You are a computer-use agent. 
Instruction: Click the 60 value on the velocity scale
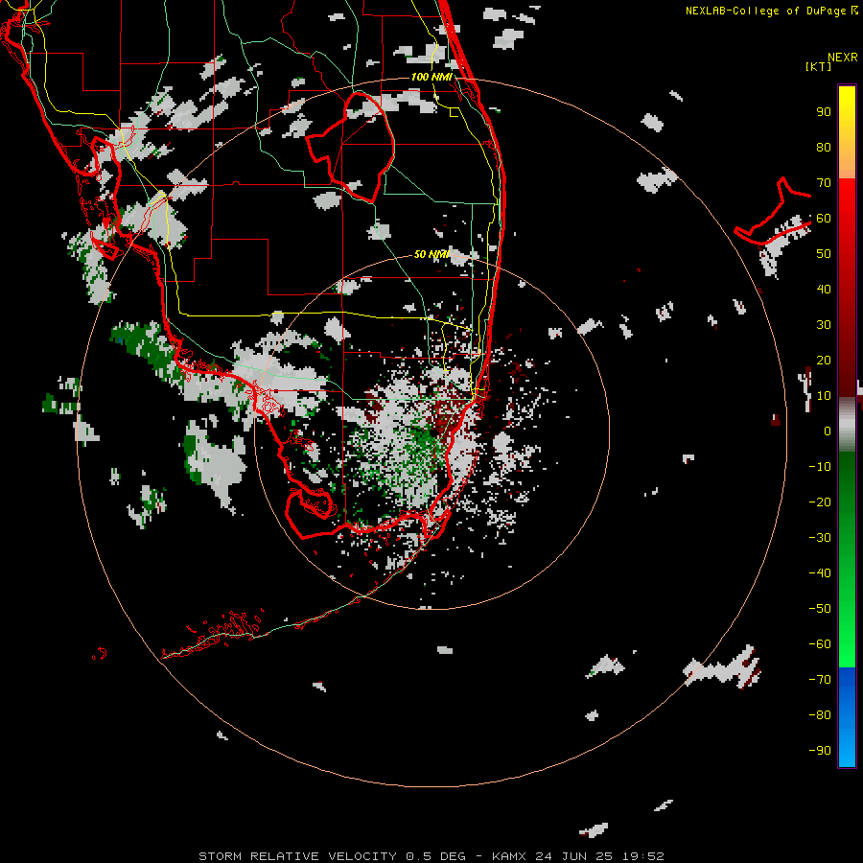click(x=824, y=219)
